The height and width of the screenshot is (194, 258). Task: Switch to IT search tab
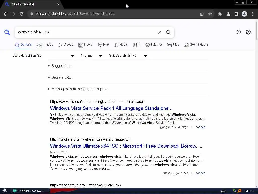[x=137, y=45]
